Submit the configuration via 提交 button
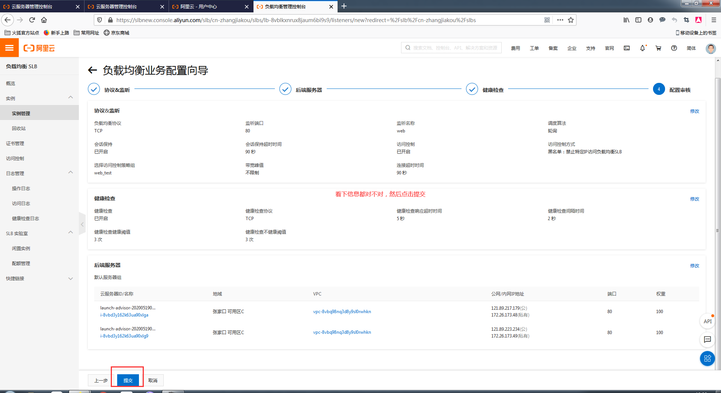The width and height of the screenshot is (721, 393). pyautogui.click(x=128, y=380)
